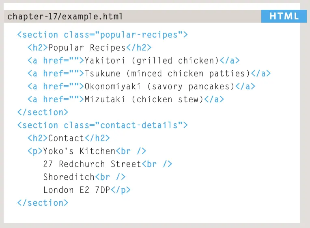The width and height of the screenshot is (310, 228).
Task: Click the br tag after Shoreditch
Action: tap(110, 177)
